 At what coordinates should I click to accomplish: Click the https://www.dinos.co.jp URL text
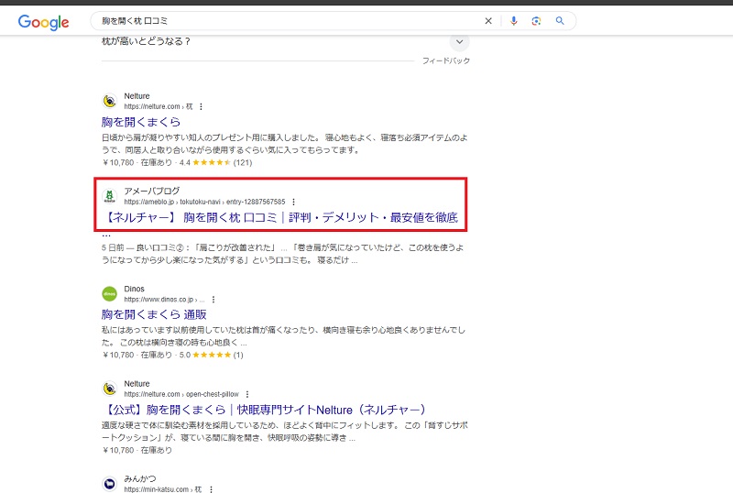click(164, 300)
